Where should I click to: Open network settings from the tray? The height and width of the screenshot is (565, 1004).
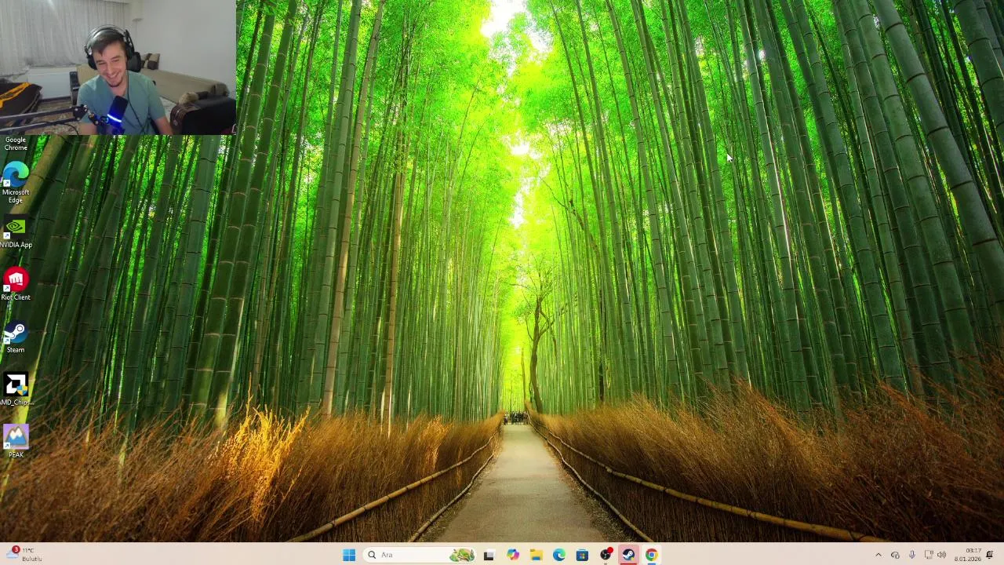[x=929, y=555]
